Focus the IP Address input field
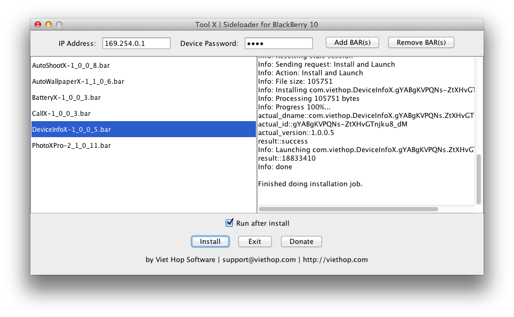The image size is (514, 317). pyautogui.click(x=136, y=43)
